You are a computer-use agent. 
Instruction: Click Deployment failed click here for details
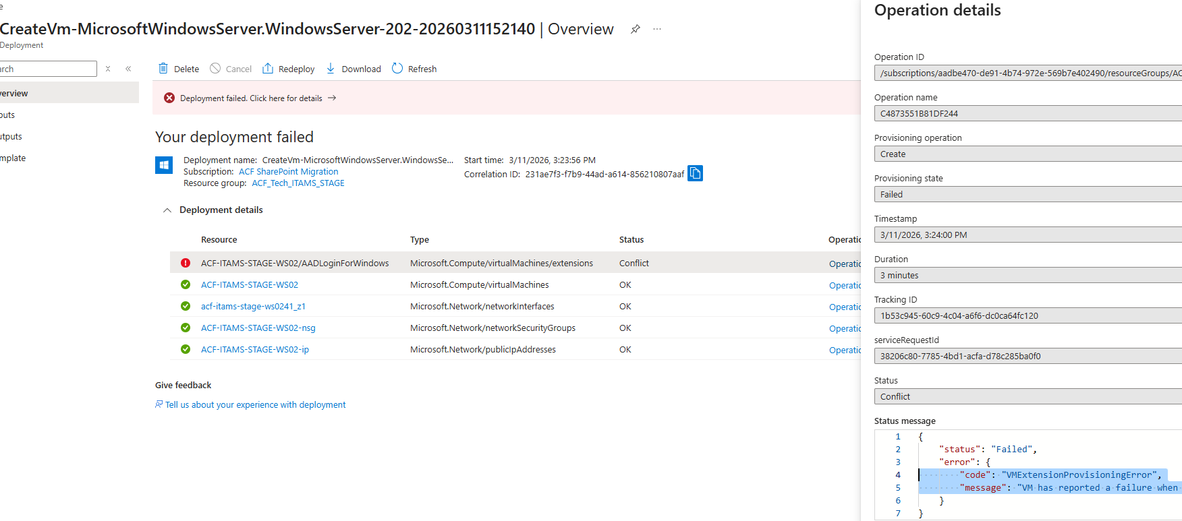click(x=251, y=98)
